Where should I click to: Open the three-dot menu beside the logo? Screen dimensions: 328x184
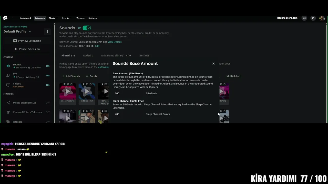[x=13, y=18]
